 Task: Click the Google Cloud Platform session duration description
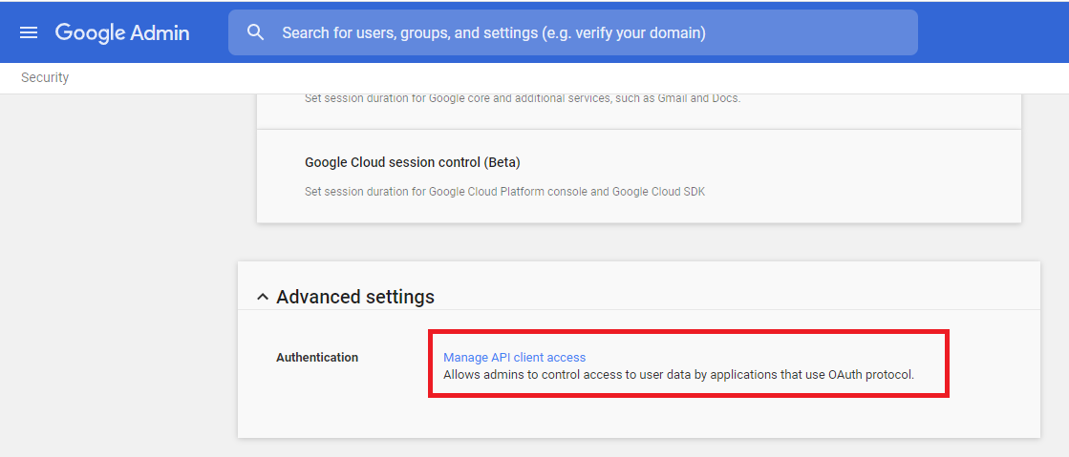point(505,192)
